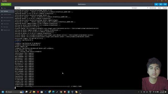Image resolution: width=168 pixels, height=94 pixels.
Task: Open Brave browser from the taskbar
Action: pos(65,92)
